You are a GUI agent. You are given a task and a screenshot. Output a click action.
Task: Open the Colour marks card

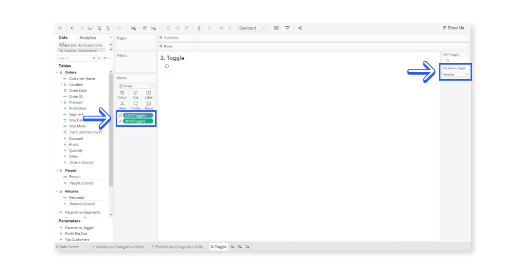click(x=122, y=94)
